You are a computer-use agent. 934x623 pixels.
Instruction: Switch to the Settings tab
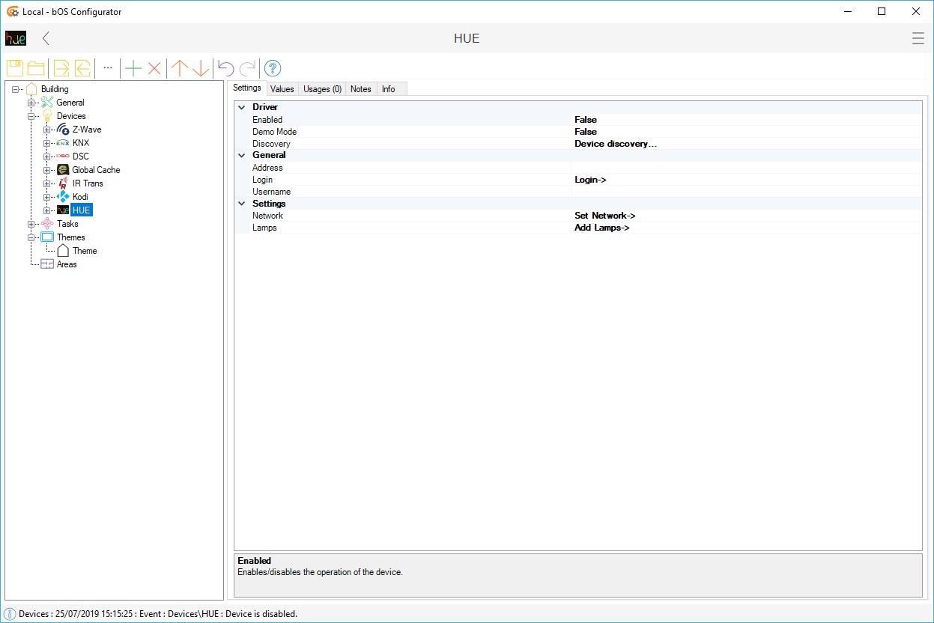[x=247, y=88]
